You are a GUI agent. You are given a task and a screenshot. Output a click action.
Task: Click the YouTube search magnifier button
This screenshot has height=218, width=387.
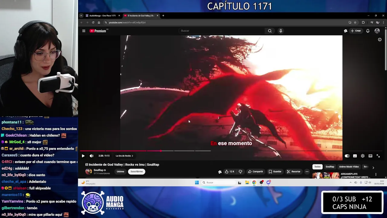[x=270, y=31]
